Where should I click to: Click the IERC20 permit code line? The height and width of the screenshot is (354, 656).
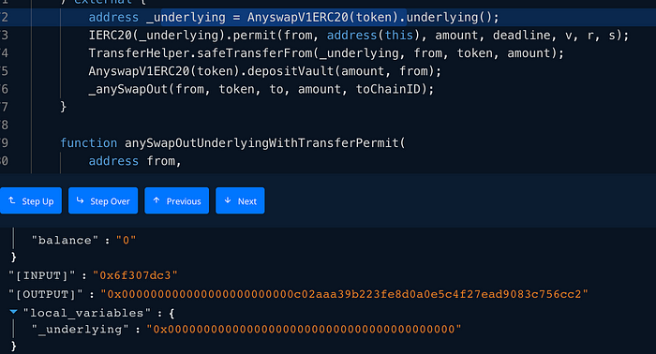tap(359, 35)
